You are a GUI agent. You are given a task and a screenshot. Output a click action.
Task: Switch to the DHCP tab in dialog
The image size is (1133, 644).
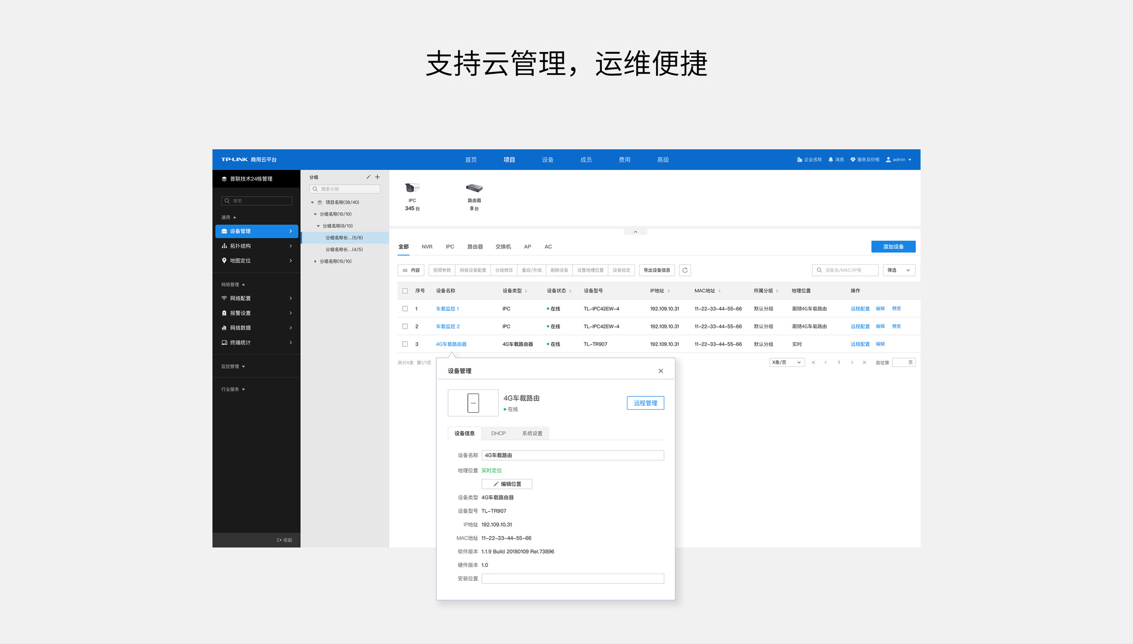pyautogui.click(x=498, y=433)
